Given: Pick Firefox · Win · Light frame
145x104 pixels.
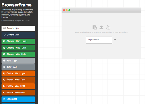Looking at the screenshot, I should click(x=18, y=86).
